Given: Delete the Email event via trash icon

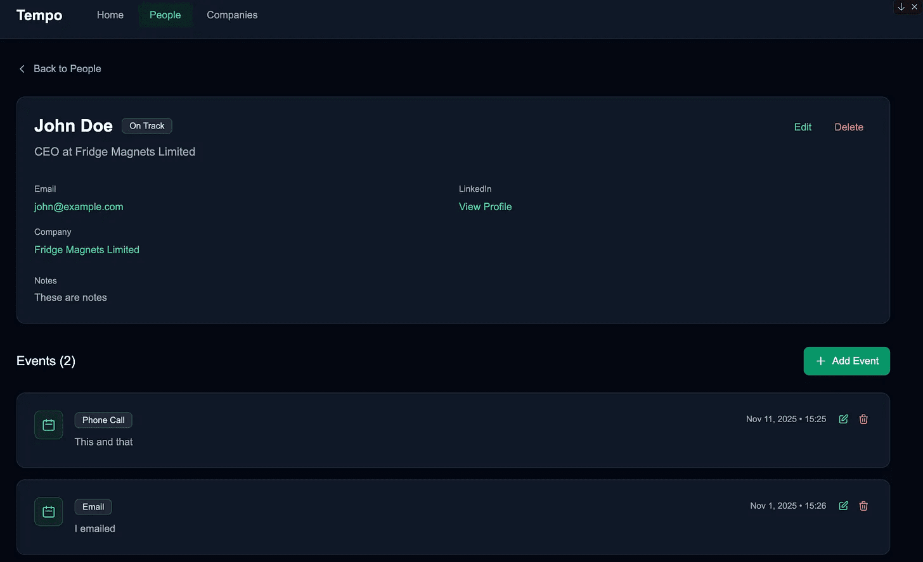Looking at the screenshot, I should pos(863,506).
